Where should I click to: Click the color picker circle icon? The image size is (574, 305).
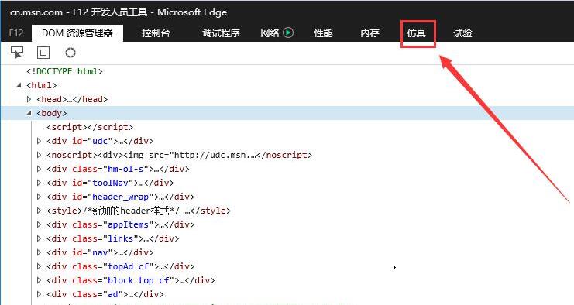(70, 53)
